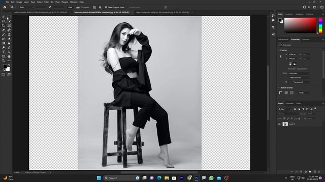Image resolution: width=325 pixels, height=182 pixels.
Task: Select the Pen tool
Action: (x=9, y=48)
